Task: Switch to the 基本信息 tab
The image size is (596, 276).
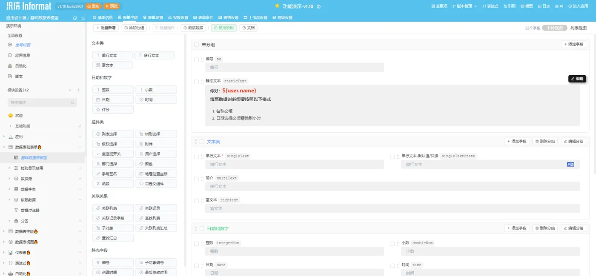Action: pyautogui.click(x=103, y=17)
